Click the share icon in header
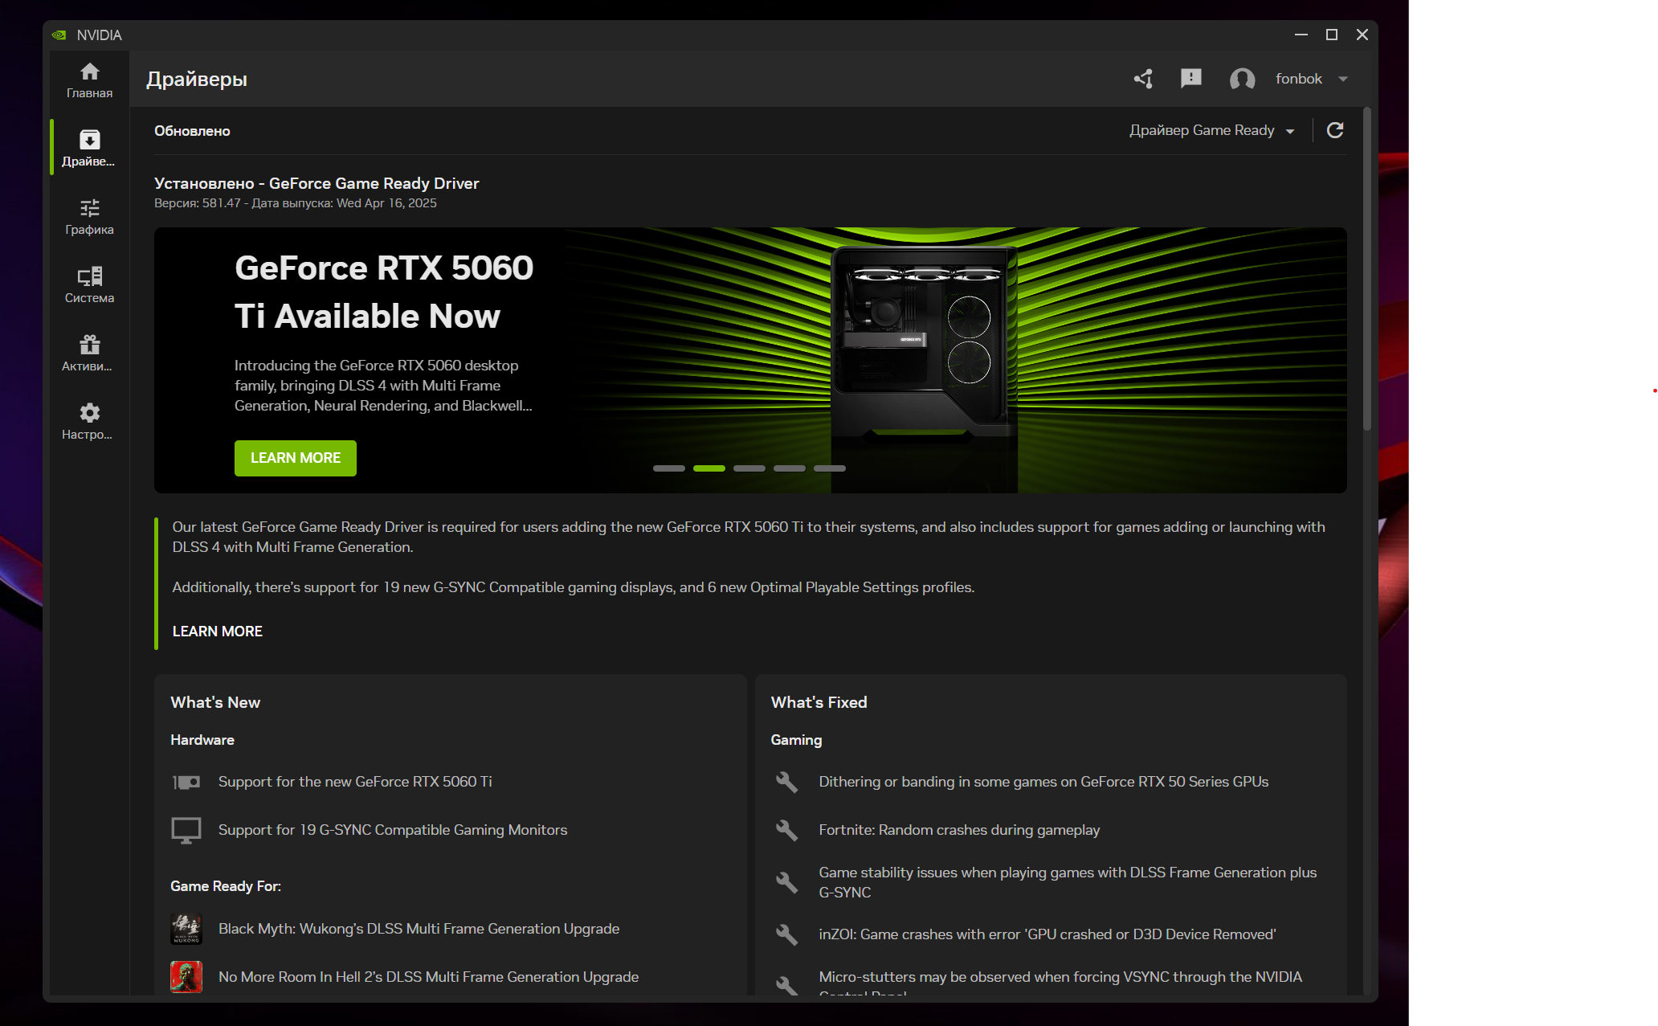Screen dimensions: 1658x1026 coord(1143,79)
